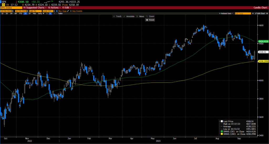Image resolution: width=269 pixels, height=144 pixels.
Task: Click the green SMAVG (50) color swatch
Action: tap(222, 131)
